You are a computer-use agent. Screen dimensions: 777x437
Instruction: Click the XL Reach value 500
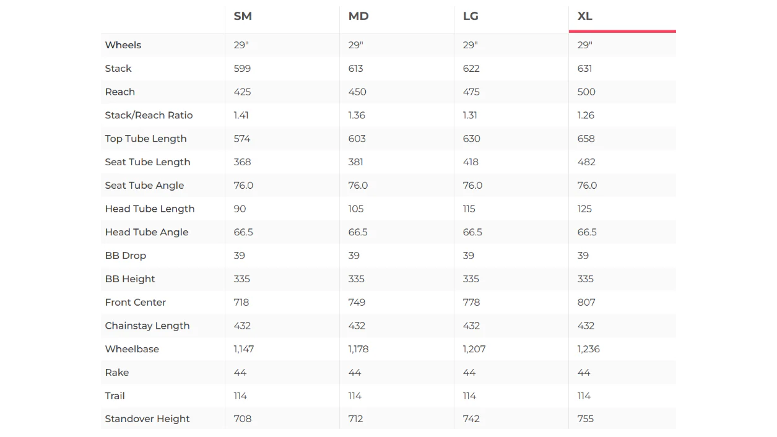tap(586, 92)
